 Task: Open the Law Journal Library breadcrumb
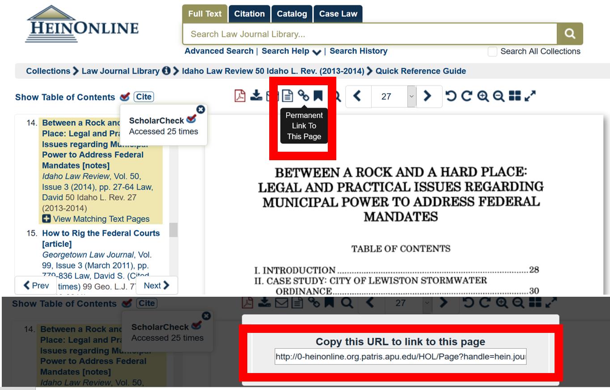pos(120,71)
